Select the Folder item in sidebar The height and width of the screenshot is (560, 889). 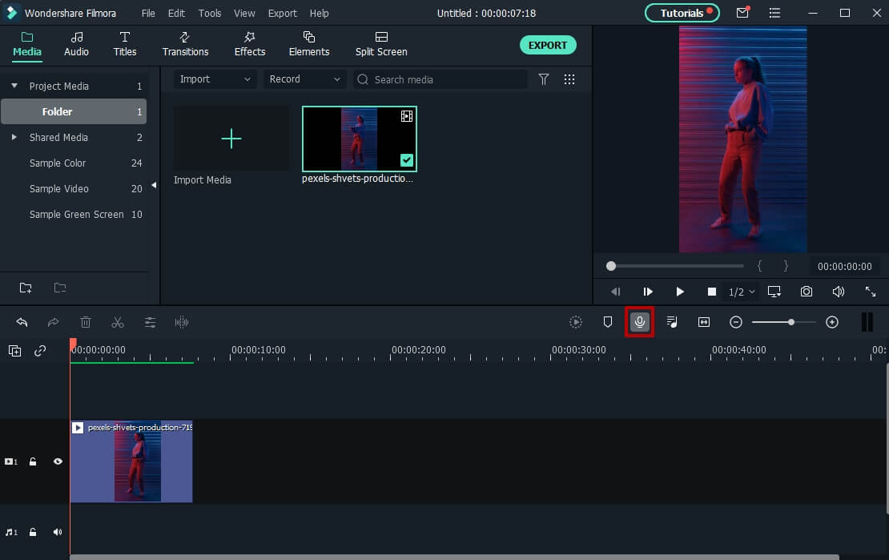pyautogui.click(x=74, y=111)
